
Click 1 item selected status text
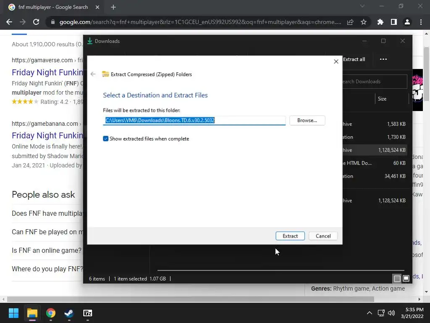click(x=130, y=279)
